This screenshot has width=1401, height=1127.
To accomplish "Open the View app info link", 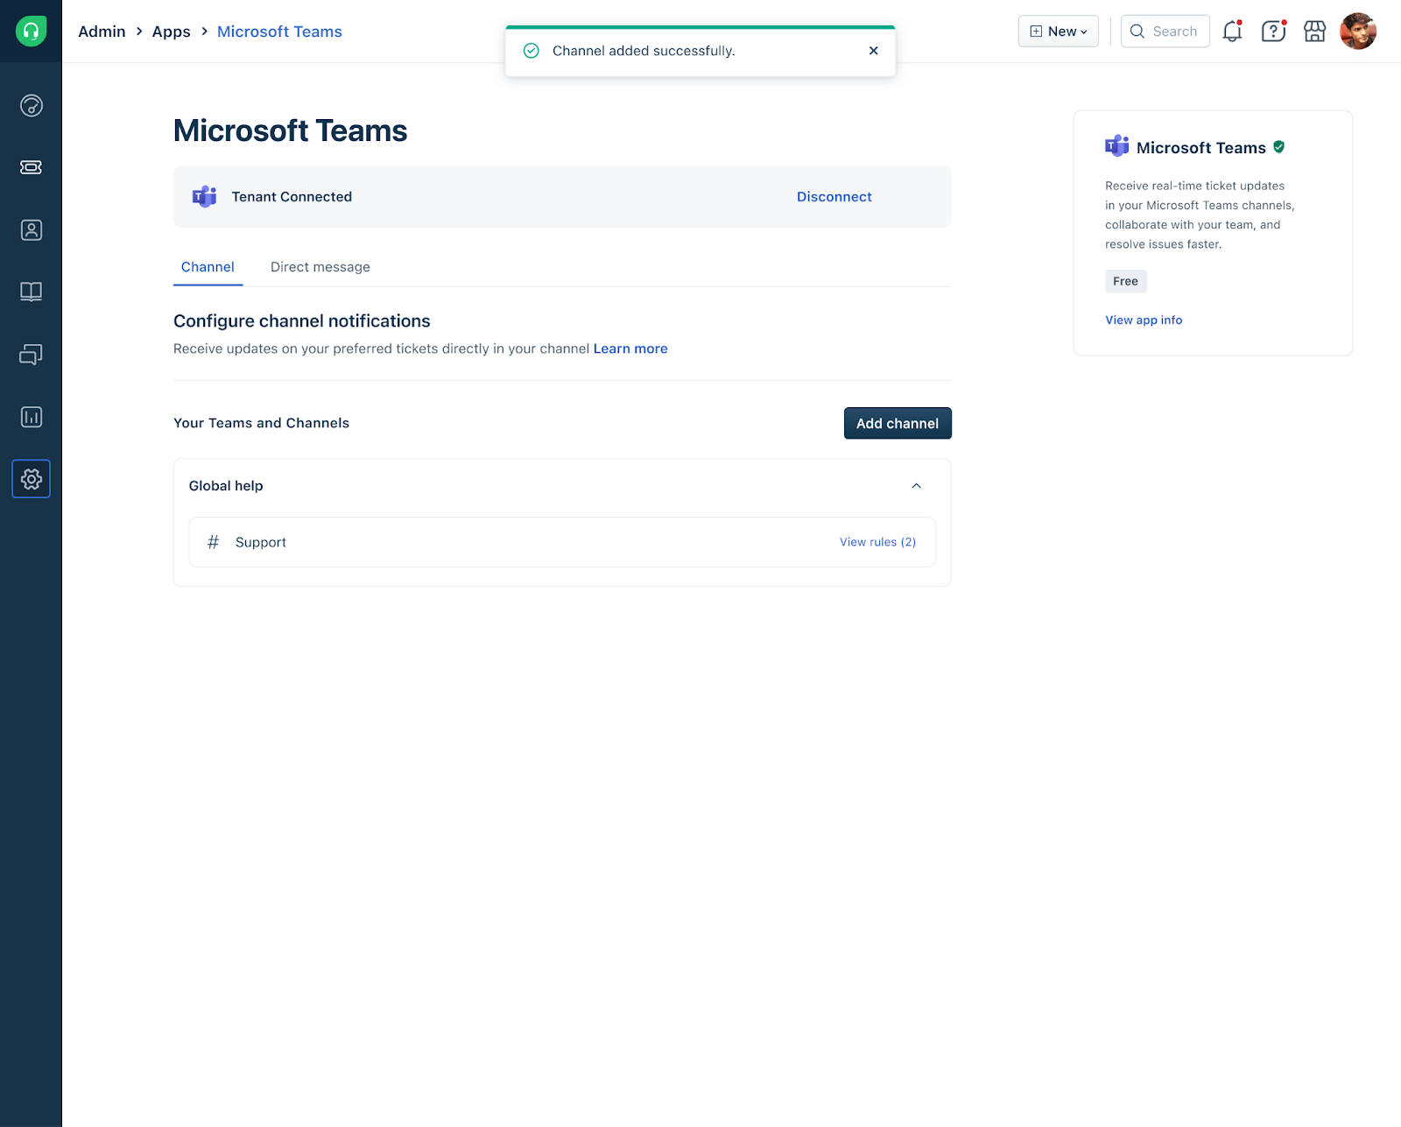I will [x=1144, y=320].
